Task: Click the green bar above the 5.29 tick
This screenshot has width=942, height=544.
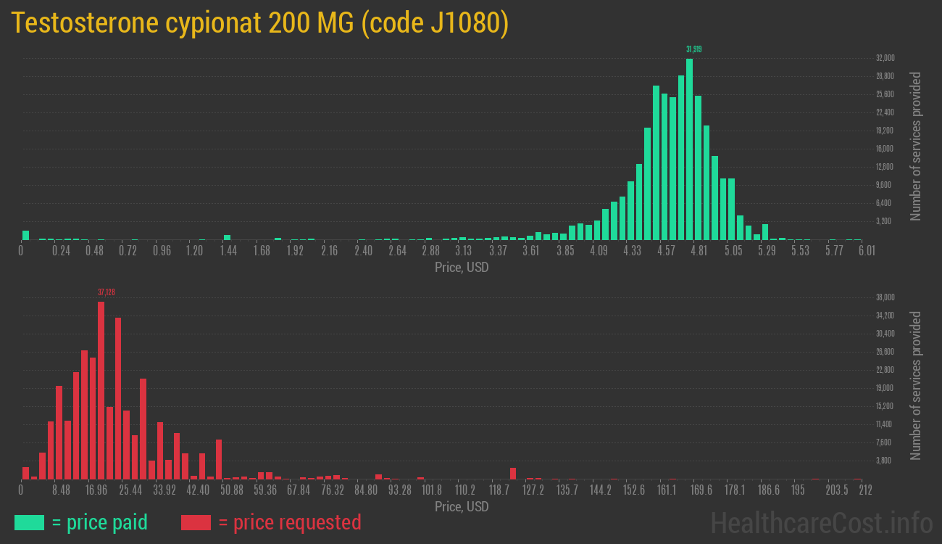Action: tap(765, 232)
